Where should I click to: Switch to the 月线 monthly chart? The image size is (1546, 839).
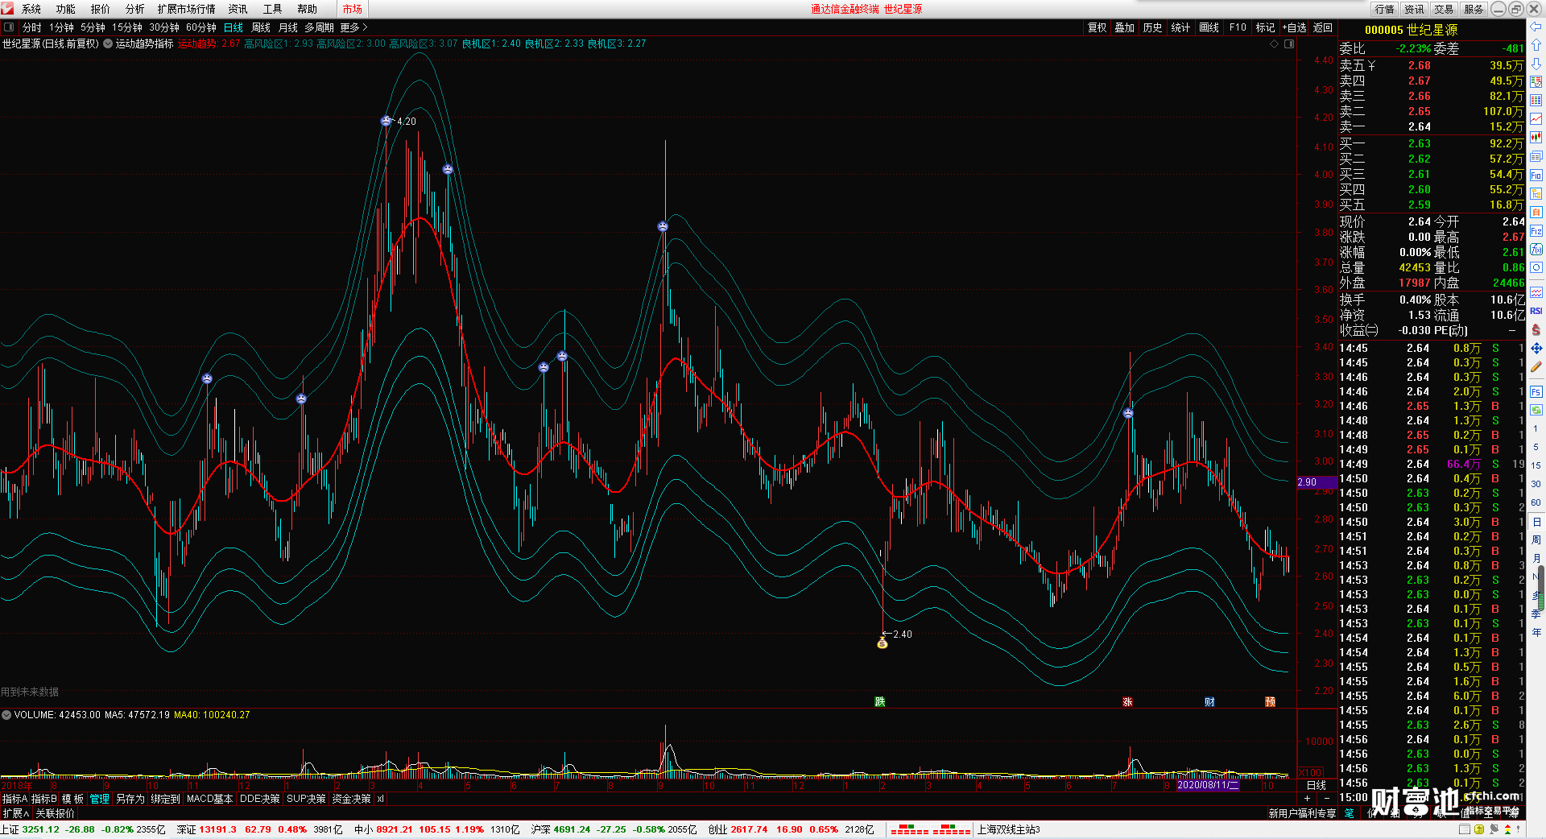(287, 27)
